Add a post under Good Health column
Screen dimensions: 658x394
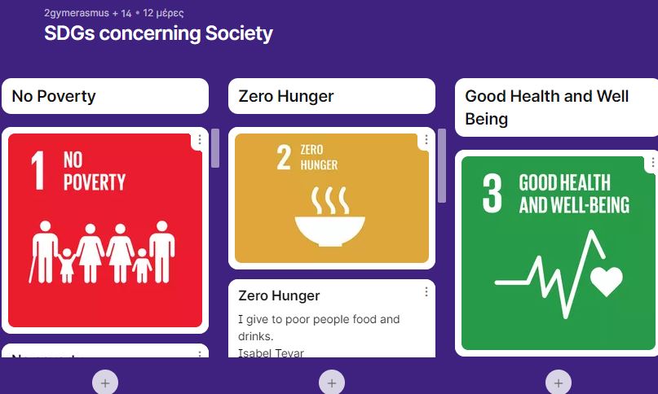[559, 383]
